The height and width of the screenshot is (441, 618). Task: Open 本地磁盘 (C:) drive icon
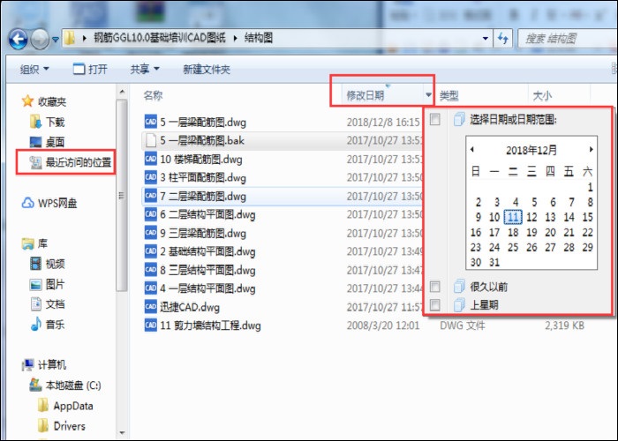point(35,385)
